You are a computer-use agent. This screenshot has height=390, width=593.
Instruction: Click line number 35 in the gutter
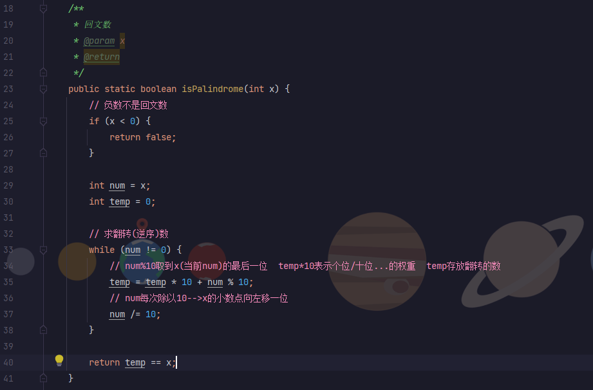[8, 282]
